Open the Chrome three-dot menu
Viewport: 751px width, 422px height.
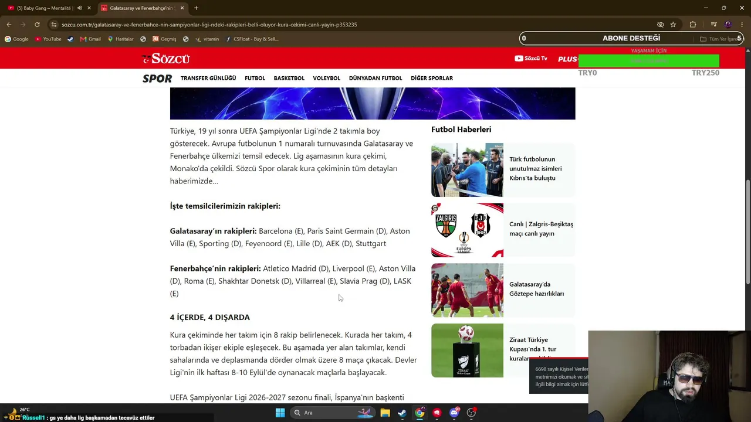pyautogui.click(x=742, y=25)
